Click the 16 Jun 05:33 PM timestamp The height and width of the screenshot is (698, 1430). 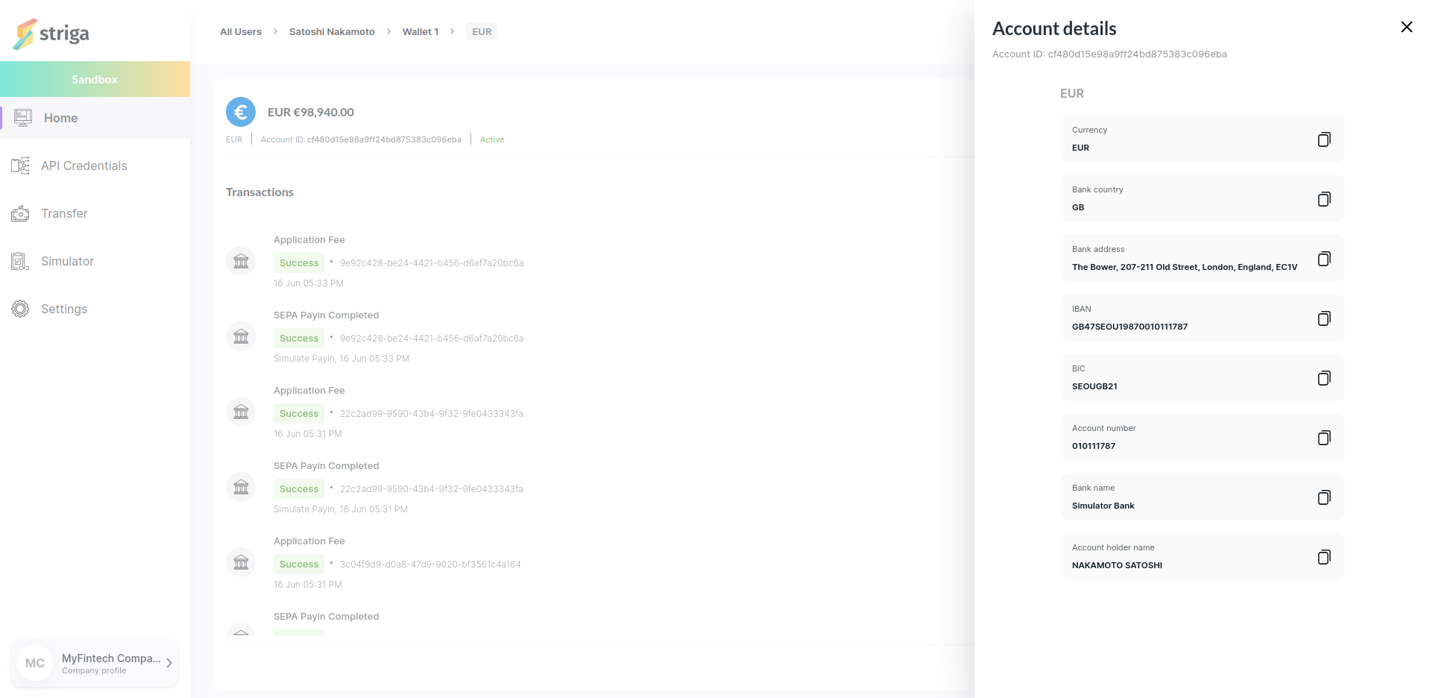(309, 283)
